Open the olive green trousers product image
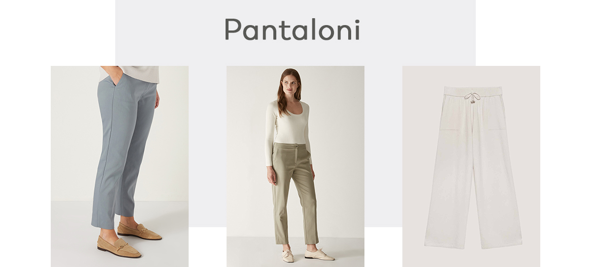This screenshot has width=591, height=267. [295, 166]
